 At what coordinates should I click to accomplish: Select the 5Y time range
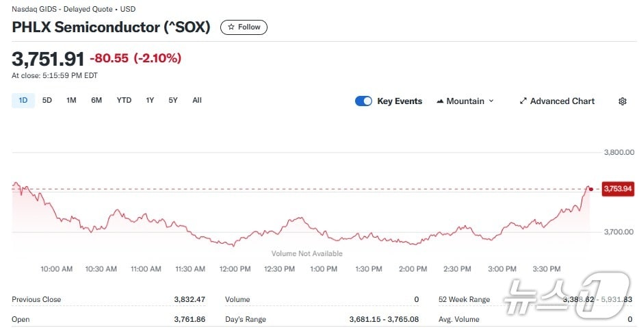pos(173,101)
